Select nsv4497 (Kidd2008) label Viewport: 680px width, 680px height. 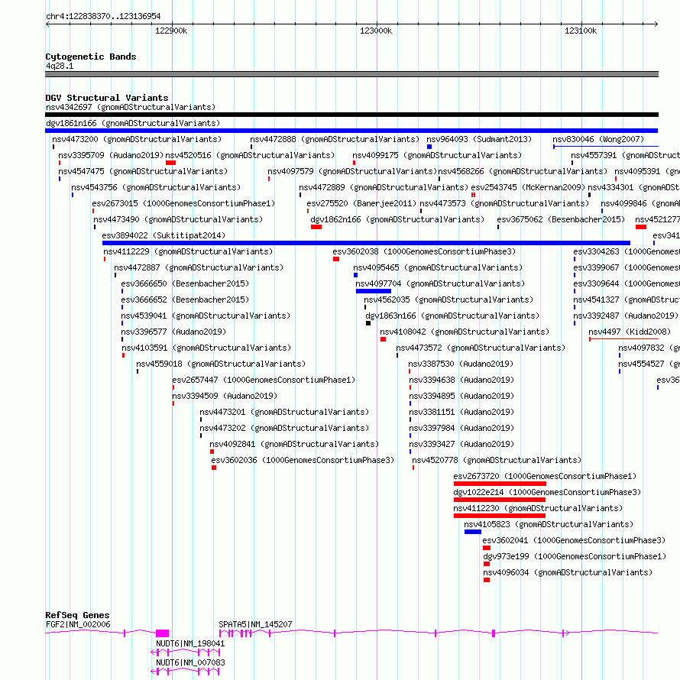click(x=630, y=332)
